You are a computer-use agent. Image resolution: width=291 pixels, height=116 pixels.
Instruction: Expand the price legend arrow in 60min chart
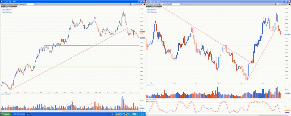click(x=1, y=8)
